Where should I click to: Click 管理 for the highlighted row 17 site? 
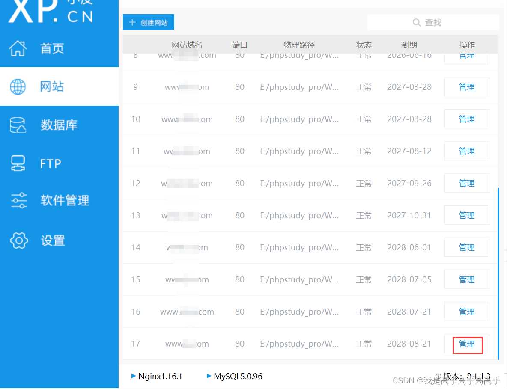[467, 344]
